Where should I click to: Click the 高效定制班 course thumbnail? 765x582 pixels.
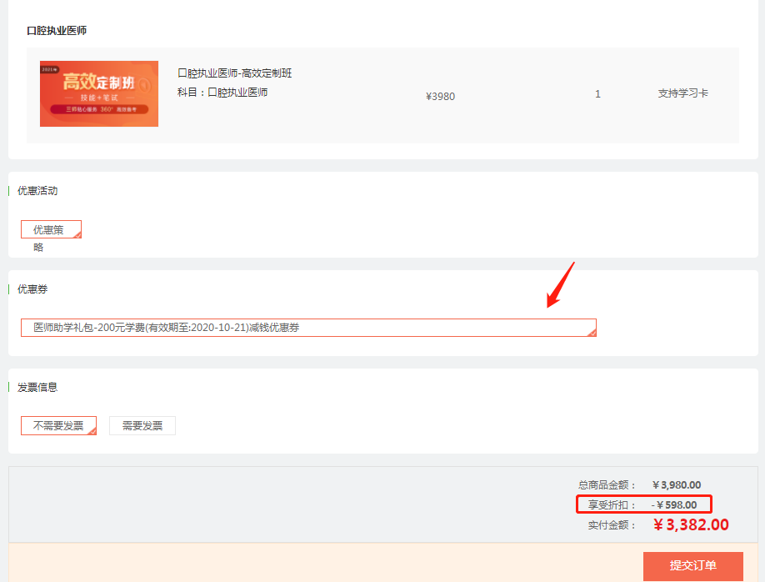point(99,93)
